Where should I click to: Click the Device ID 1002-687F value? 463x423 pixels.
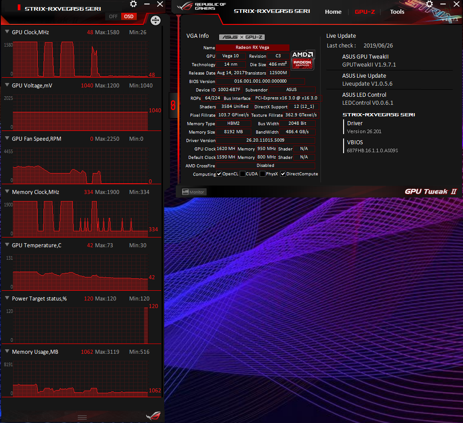229,90
